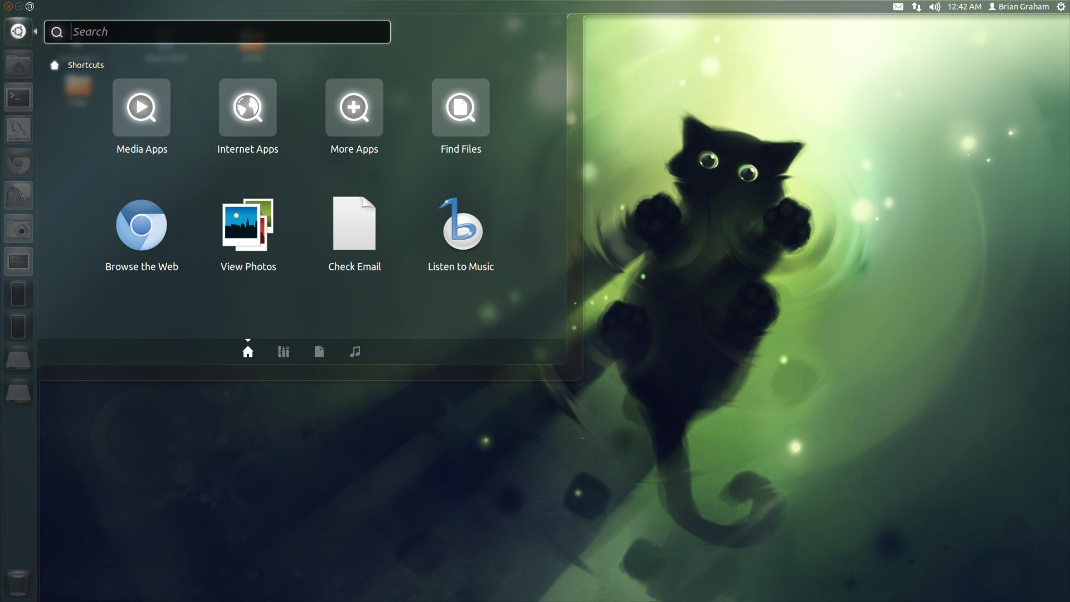Open the session power gear menu
Screen dimensions: 1070x602
pos(1061,7)
